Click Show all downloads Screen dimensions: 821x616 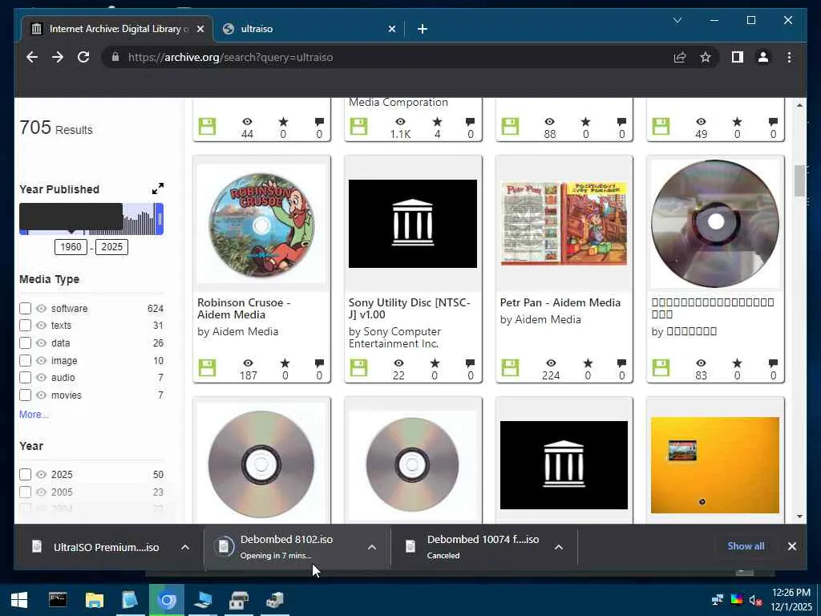(x=746, y=545)
